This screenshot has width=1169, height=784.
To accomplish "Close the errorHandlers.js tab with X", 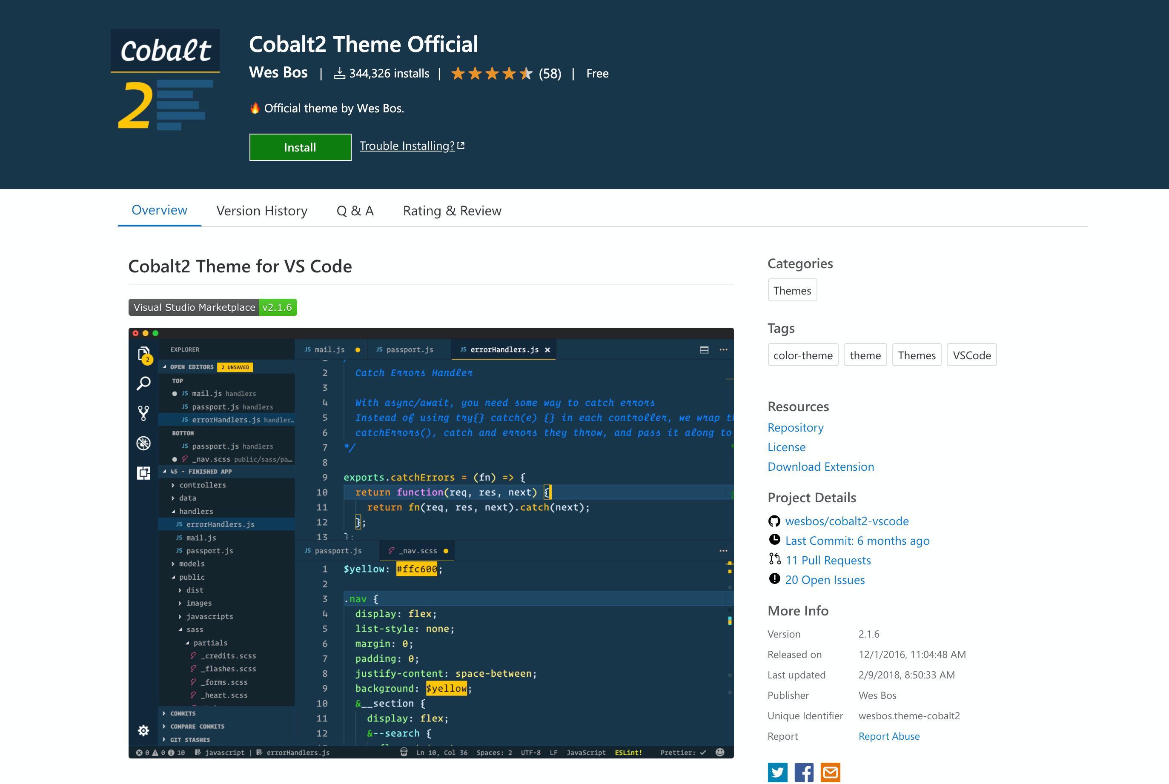I will pyautogui.click(x=547, y=350).
